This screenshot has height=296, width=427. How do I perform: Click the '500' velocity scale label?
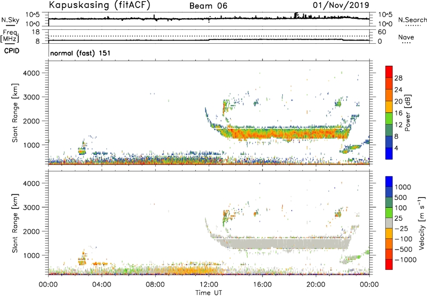pyautogui.click(x=401, y=197)
